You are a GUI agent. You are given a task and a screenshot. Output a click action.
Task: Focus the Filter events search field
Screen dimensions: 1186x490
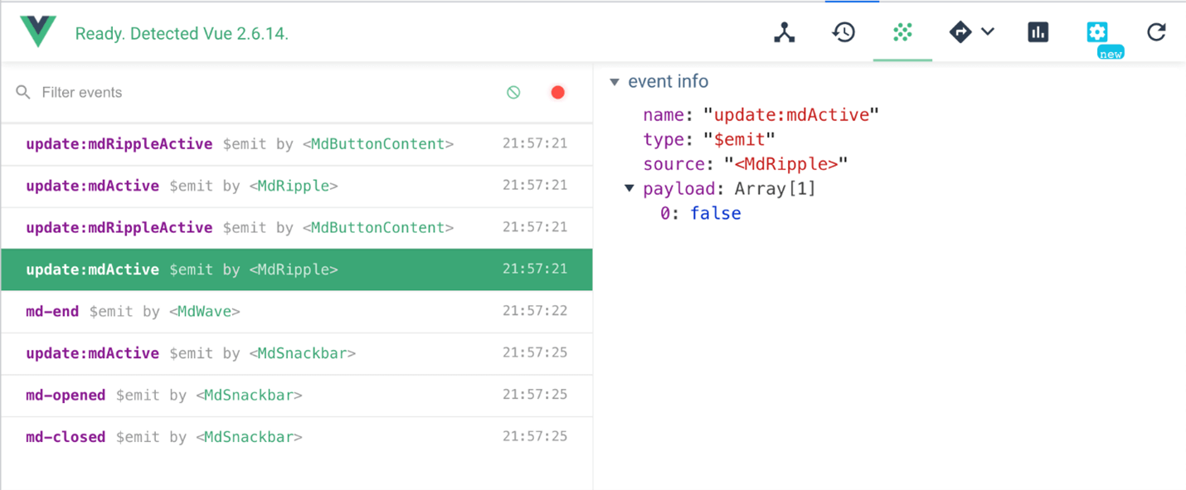pos(249,92)
